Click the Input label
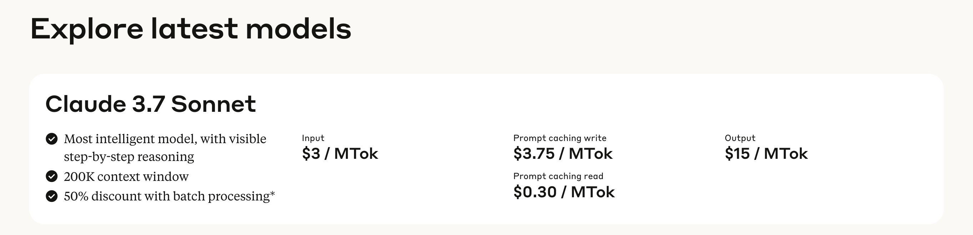This screenshot has width=973, height=235. tap(313, 138)
